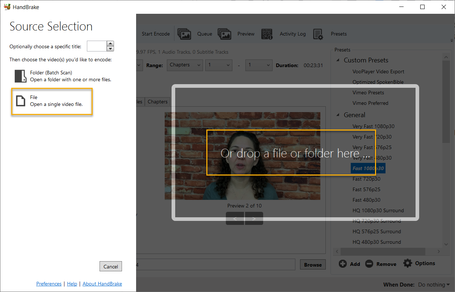Select the Fast 1080p30 preset
The image size is (455, 292).
coord(368,168)
